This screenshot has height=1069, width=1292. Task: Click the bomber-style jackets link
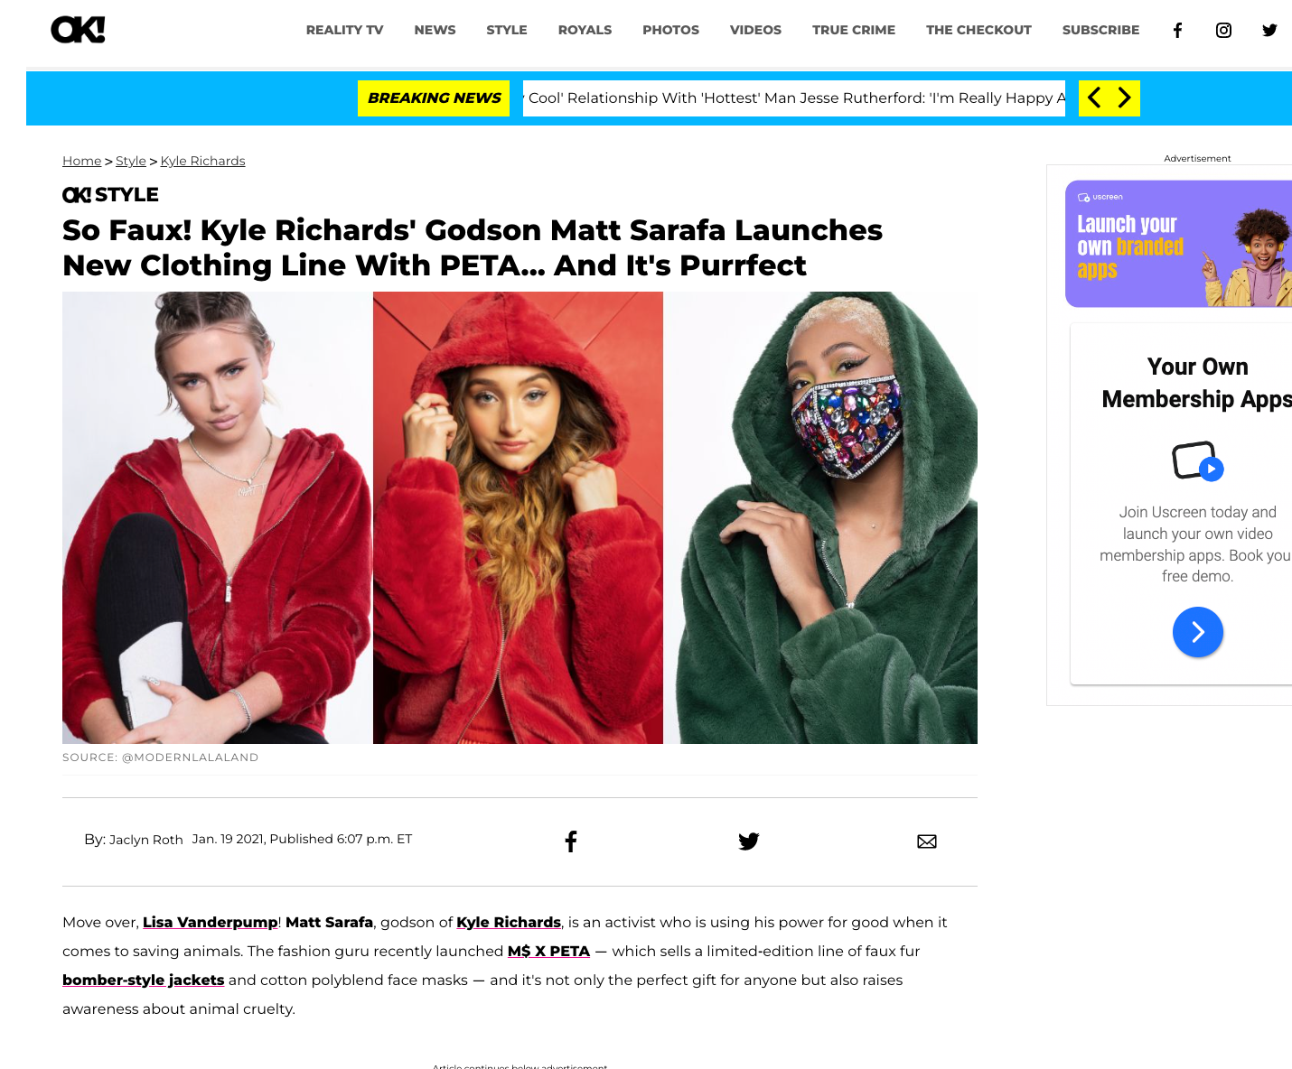(x=143, y=980)
